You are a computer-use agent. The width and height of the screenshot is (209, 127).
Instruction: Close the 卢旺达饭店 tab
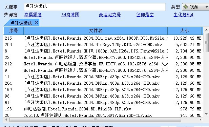[x=36, y=23]
